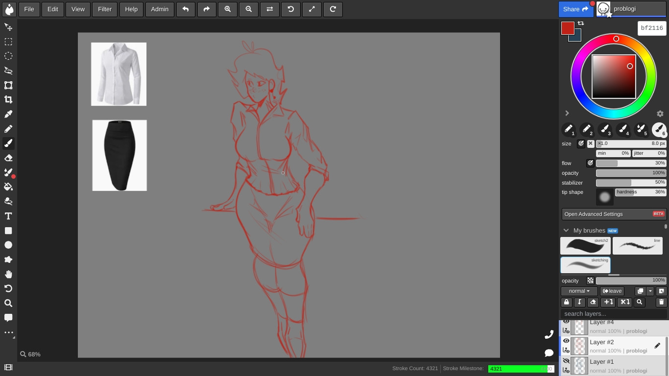Select brush preset slot 3
Image resolution: width=669 pixels, height=376 pixels.
pos(605,130)
